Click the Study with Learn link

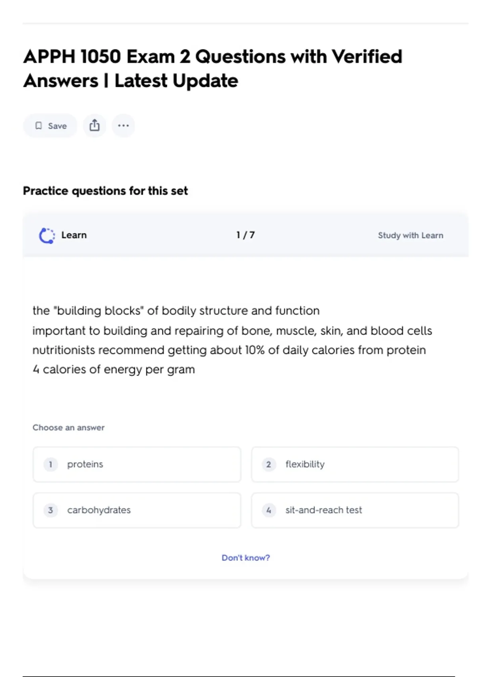pyautogui.click(x=410, y=235)
